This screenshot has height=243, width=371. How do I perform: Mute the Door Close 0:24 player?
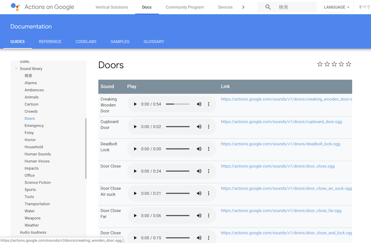pyautogui.click(x=199, y=171)
